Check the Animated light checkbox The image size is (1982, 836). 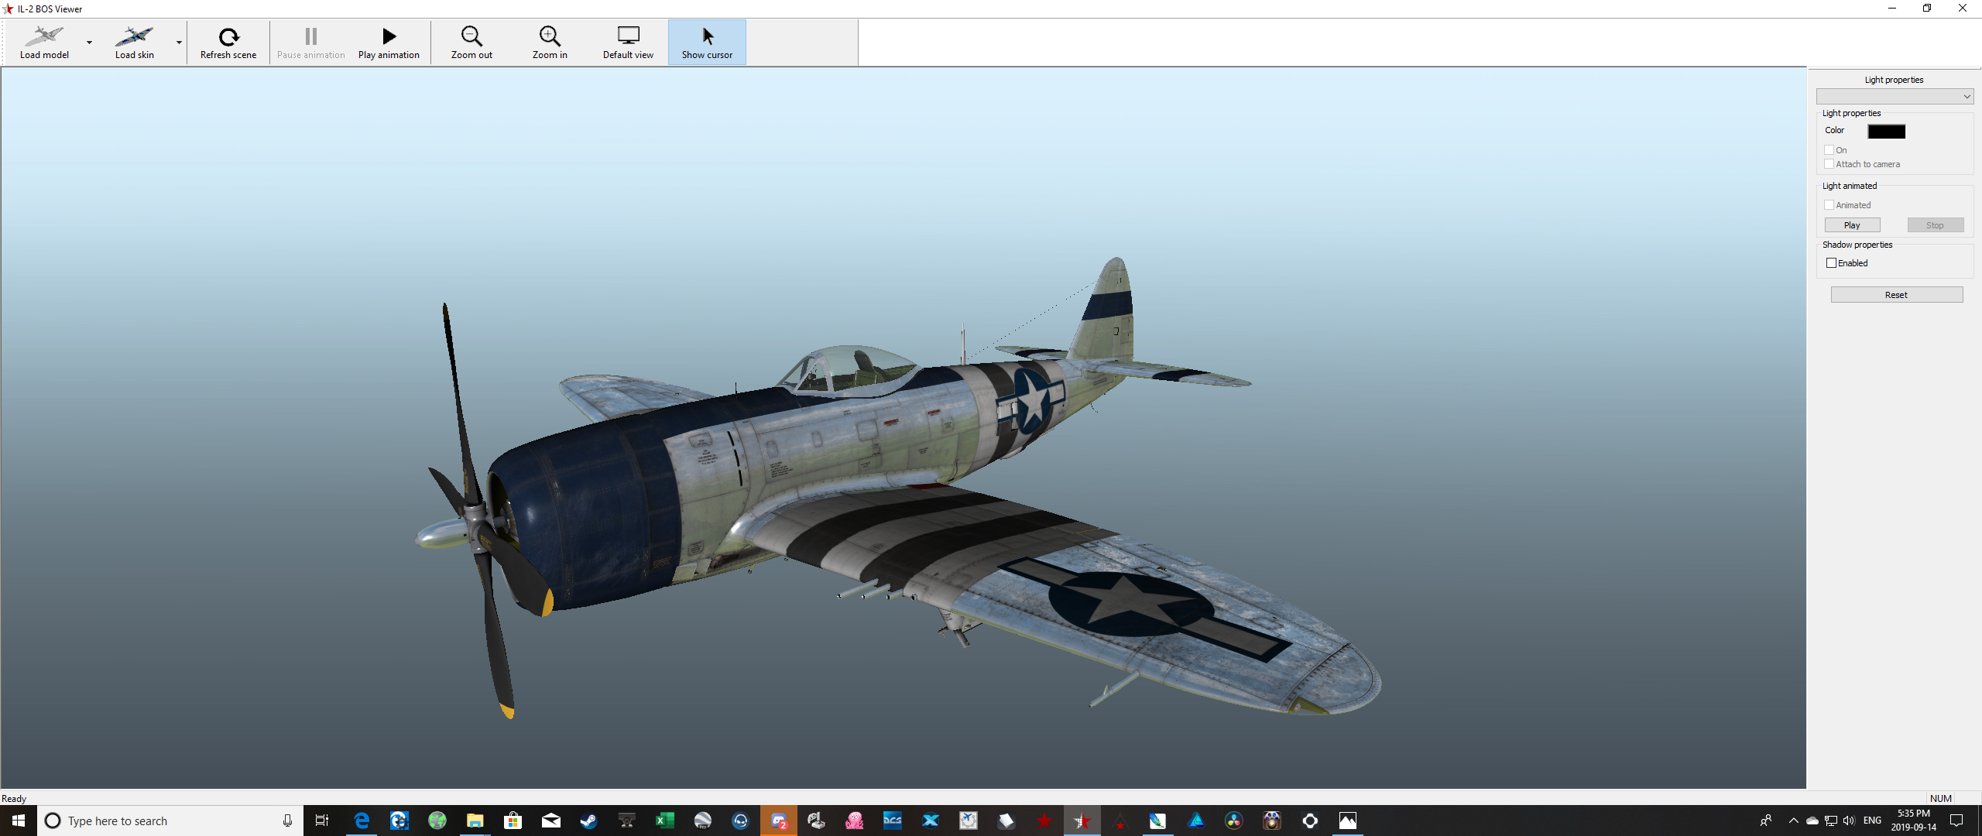click(x=1829, y=205)
